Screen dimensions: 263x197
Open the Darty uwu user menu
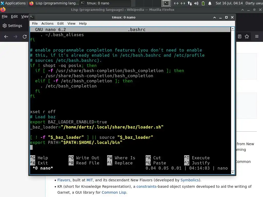tap(254, 3)
